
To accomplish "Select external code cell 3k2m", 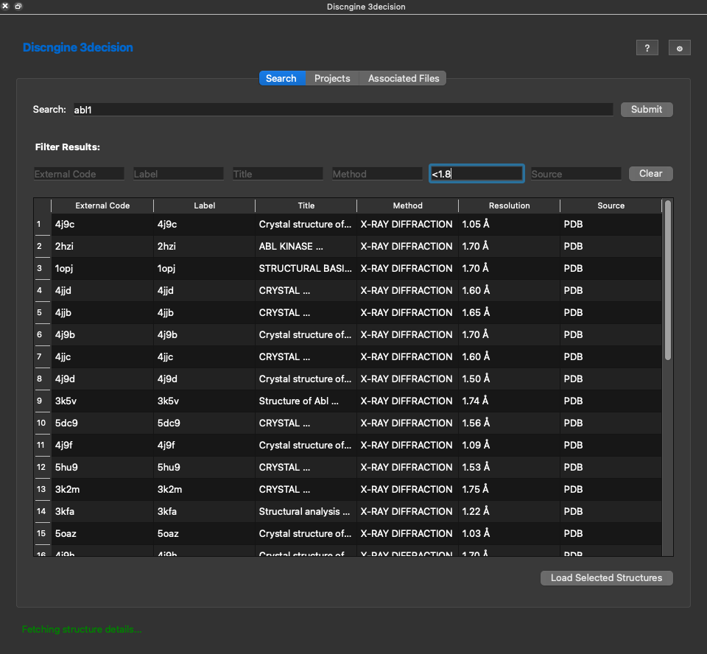I will 102,489.
